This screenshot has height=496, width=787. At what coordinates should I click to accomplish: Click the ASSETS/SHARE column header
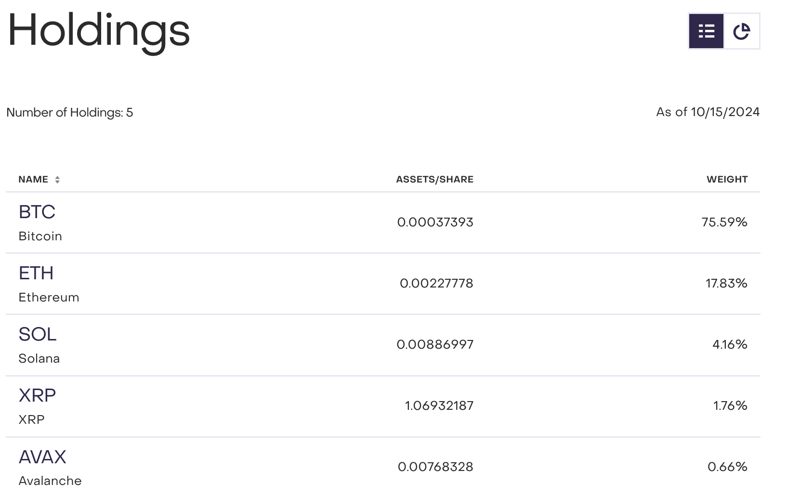point(434,180)
